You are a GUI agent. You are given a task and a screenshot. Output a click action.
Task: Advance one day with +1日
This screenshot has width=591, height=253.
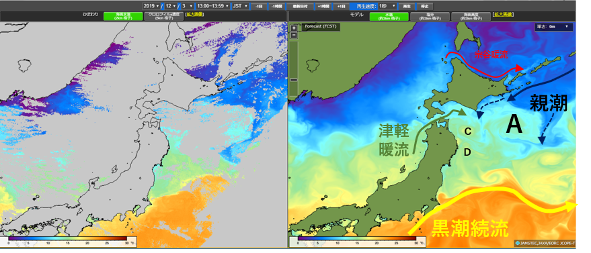[x=341, y=7]
